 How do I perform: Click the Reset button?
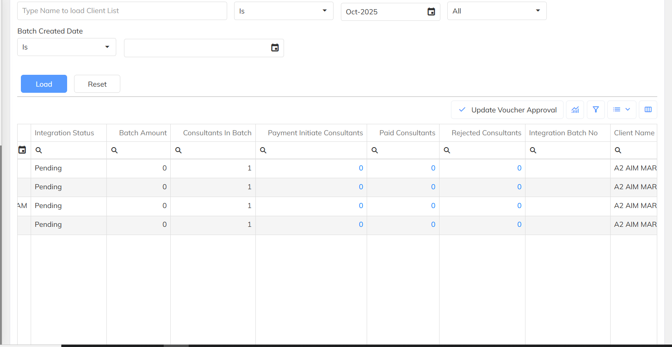97,84
